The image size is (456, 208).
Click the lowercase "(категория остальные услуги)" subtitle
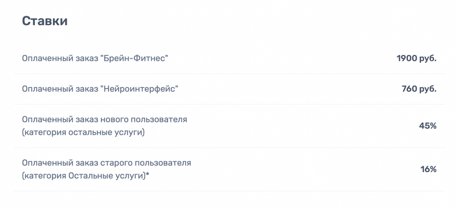point(83,132)
